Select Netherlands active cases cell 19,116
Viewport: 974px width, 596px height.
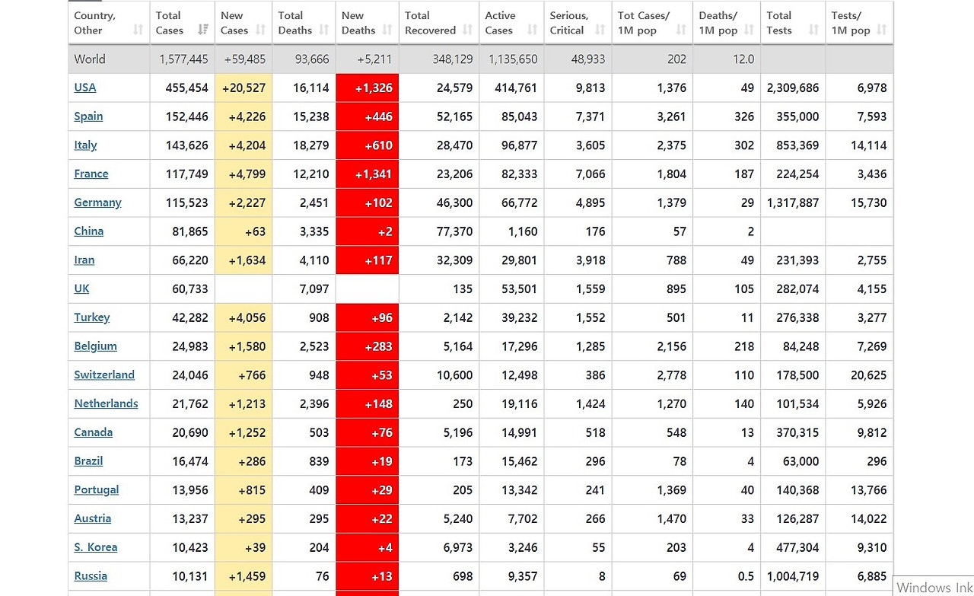pos(511,404)
